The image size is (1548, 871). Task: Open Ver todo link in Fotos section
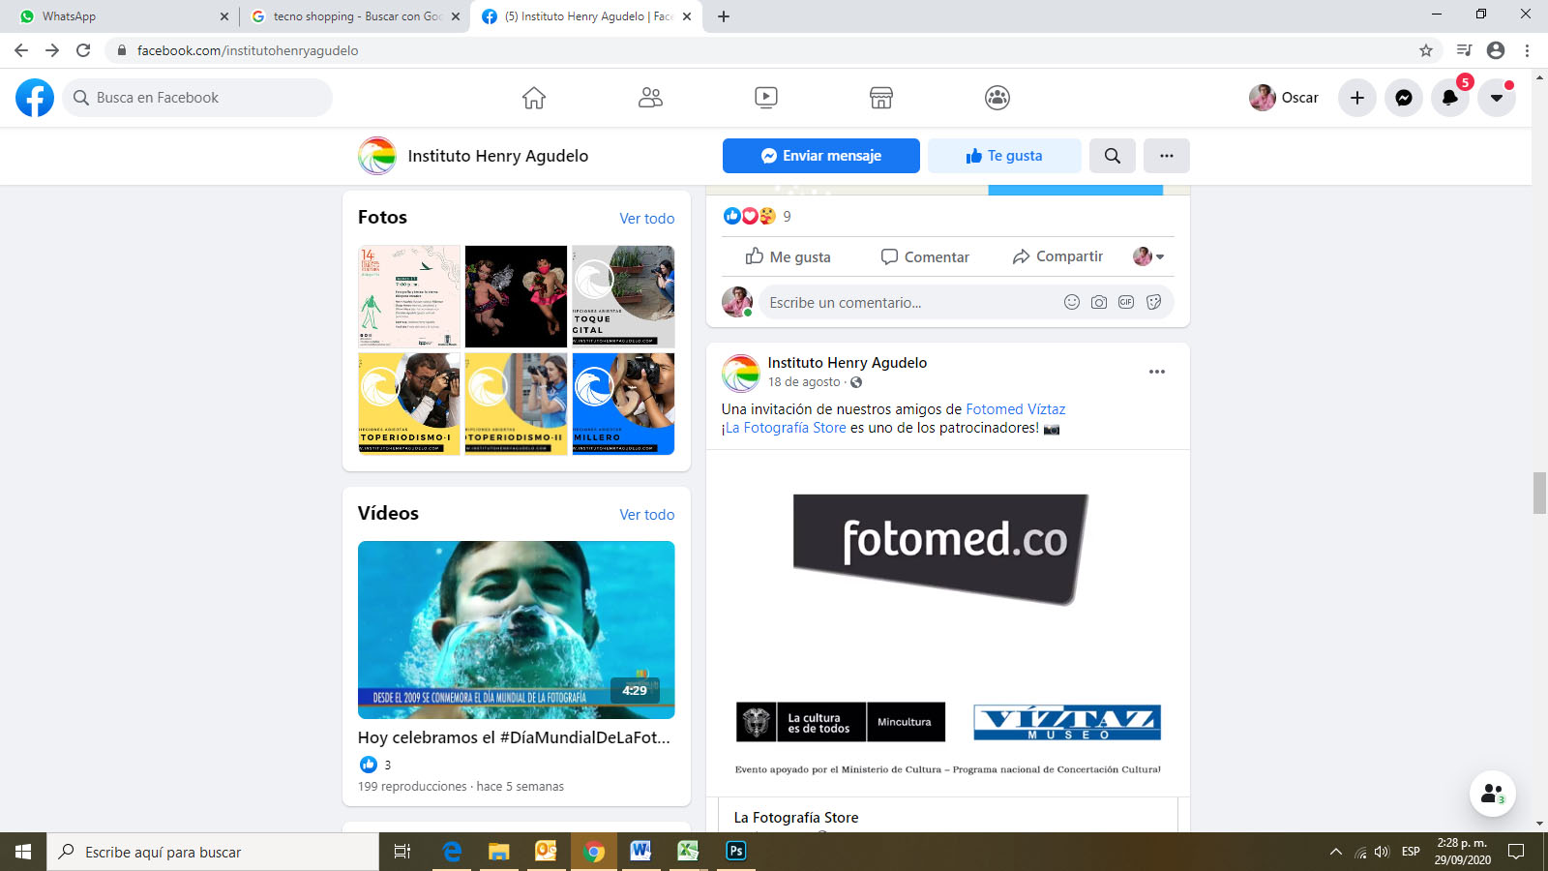pos(646,219)
